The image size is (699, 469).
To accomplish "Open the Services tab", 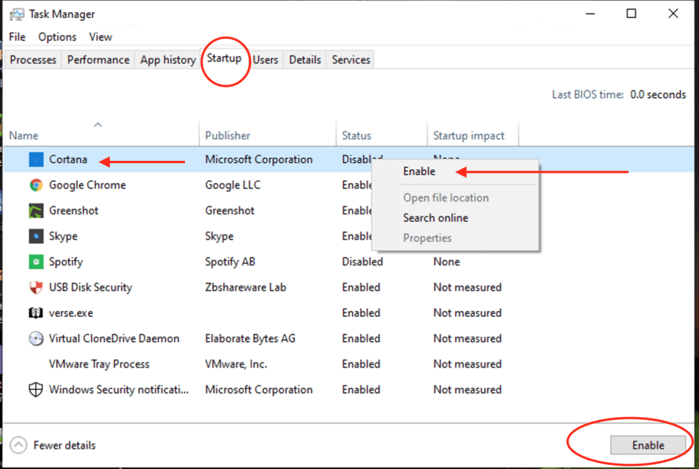I will [351, 60].
